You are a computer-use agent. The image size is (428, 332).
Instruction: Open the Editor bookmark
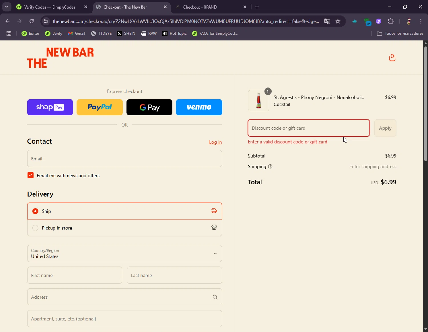coord(31,33)
